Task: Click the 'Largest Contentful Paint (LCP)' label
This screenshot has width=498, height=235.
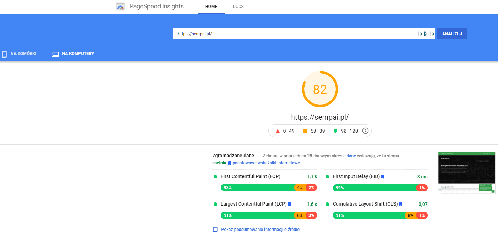Action: pos(254,204)
